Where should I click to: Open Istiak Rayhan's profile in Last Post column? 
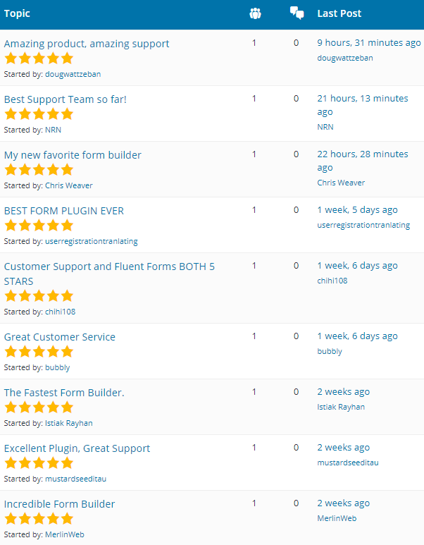[341, 407]
